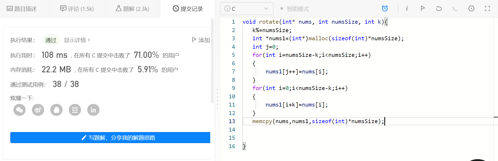Enter fullscreen editor mode
The width and height of the screenshot is (498, 161).
(x=487, y=8)
